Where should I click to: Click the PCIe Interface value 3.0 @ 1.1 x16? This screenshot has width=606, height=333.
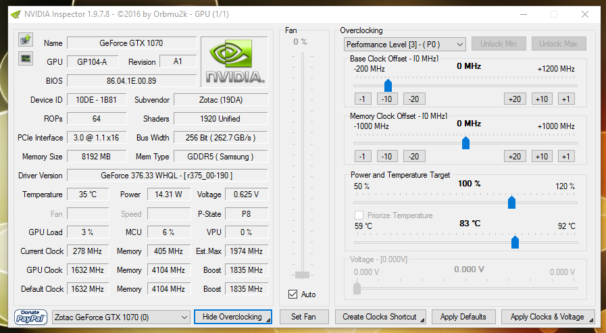pos(96,138)
